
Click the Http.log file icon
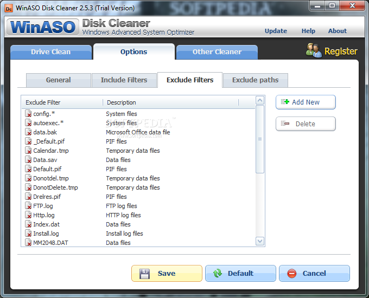(28, 215)
